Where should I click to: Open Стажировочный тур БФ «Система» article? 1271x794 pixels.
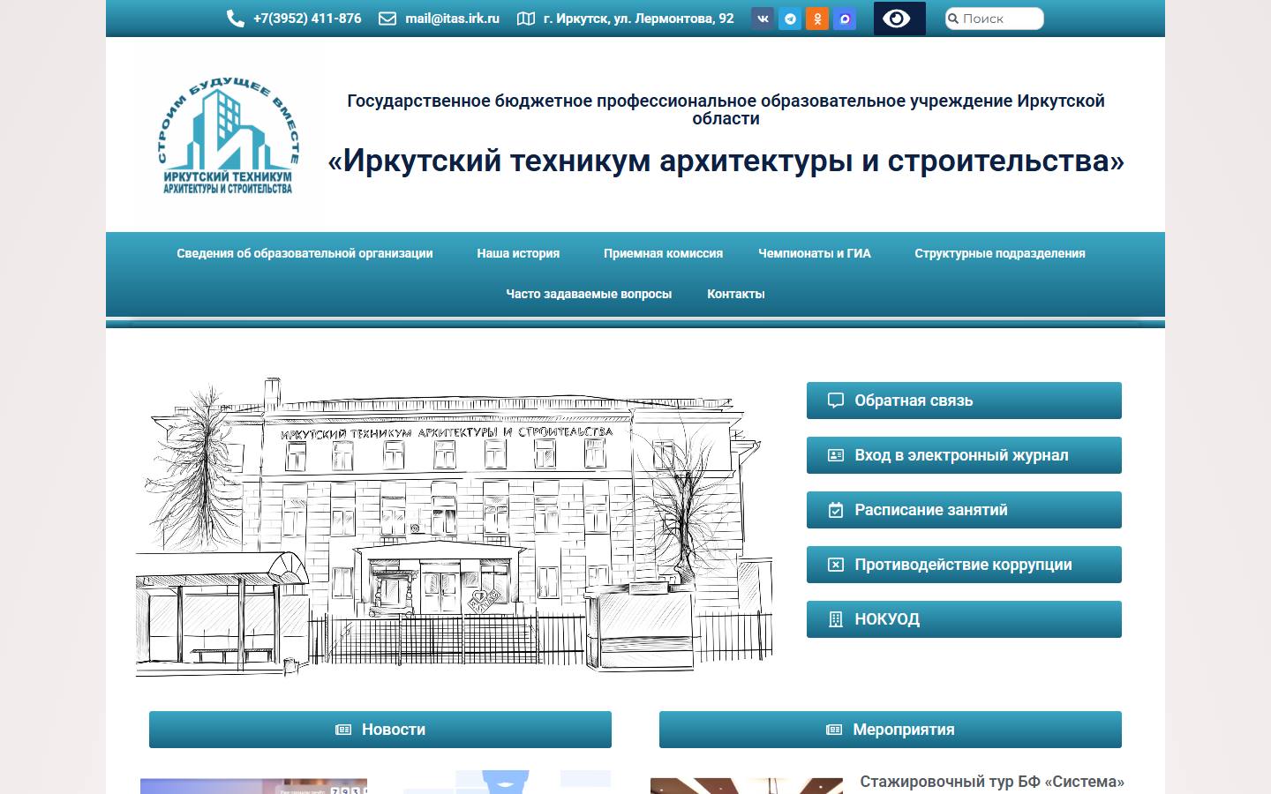992,782
